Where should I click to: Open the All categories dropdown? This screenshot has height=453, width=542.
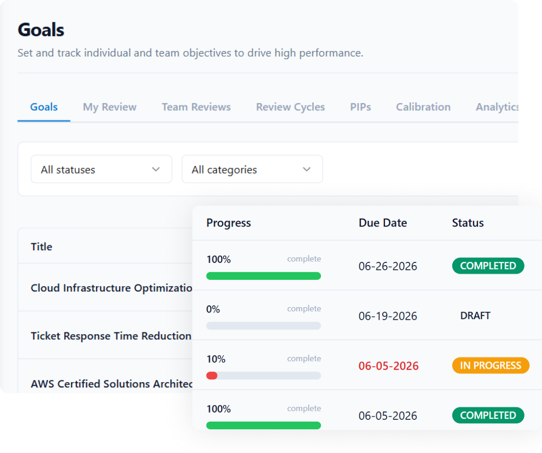(252, 169)
